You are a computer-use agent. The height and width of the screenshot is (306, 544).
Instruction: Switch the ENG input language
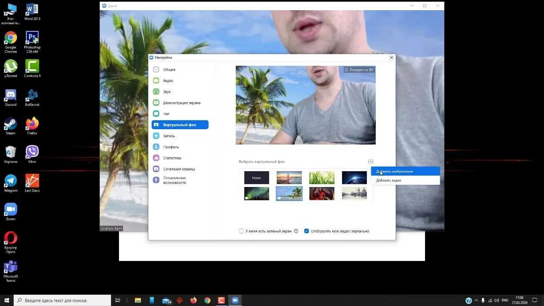pyautogui.click(x=505, y=300)
